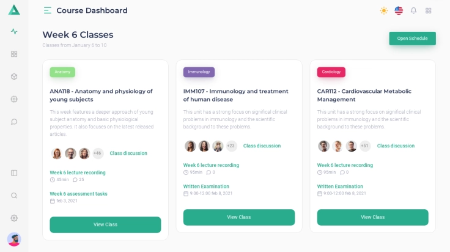Select the cube box sidebar icon
This screenshot has height=252, width=450.
[14, 76]
